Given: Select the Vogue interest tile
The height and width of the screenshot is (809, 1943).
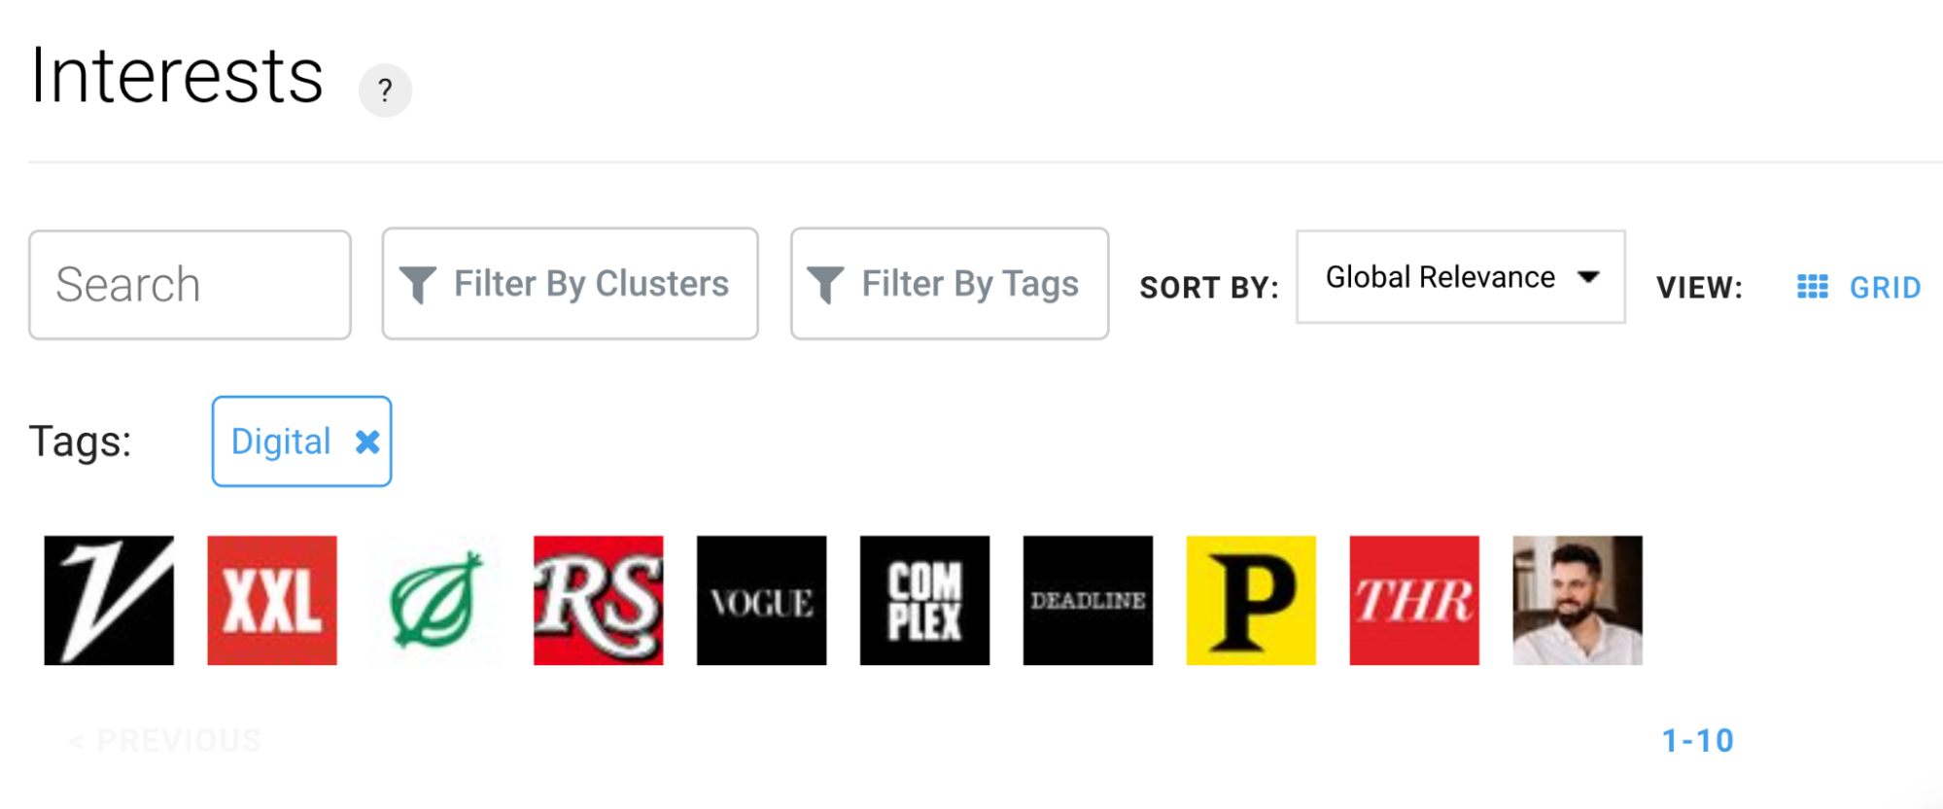Looking at the screenshot, I should point(762,600).
